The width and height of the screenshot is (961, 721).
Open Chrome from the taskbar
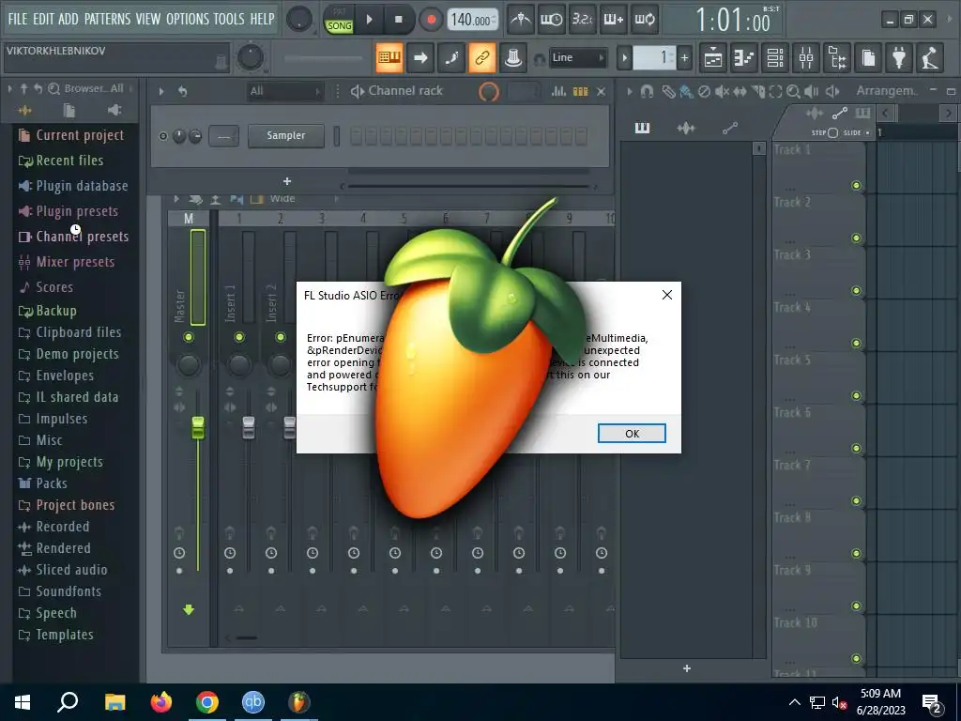coord(207,702)
